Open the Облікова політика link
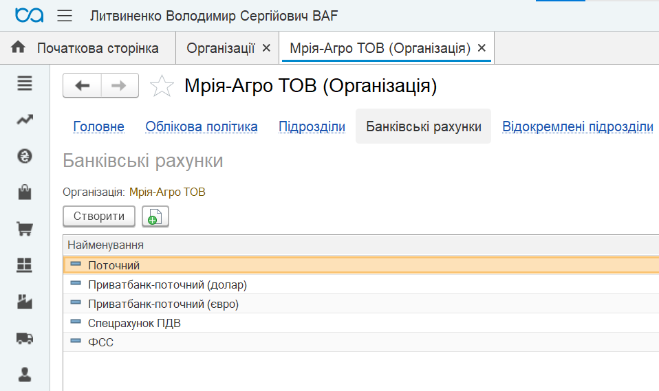Viewport: 659px width, 391px height. click(x=202, y=126)
